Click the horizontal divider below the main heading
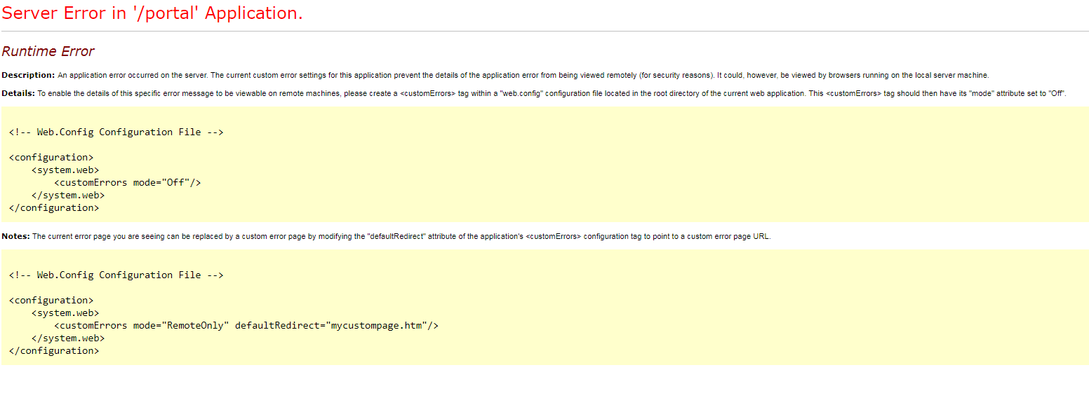 544,32
